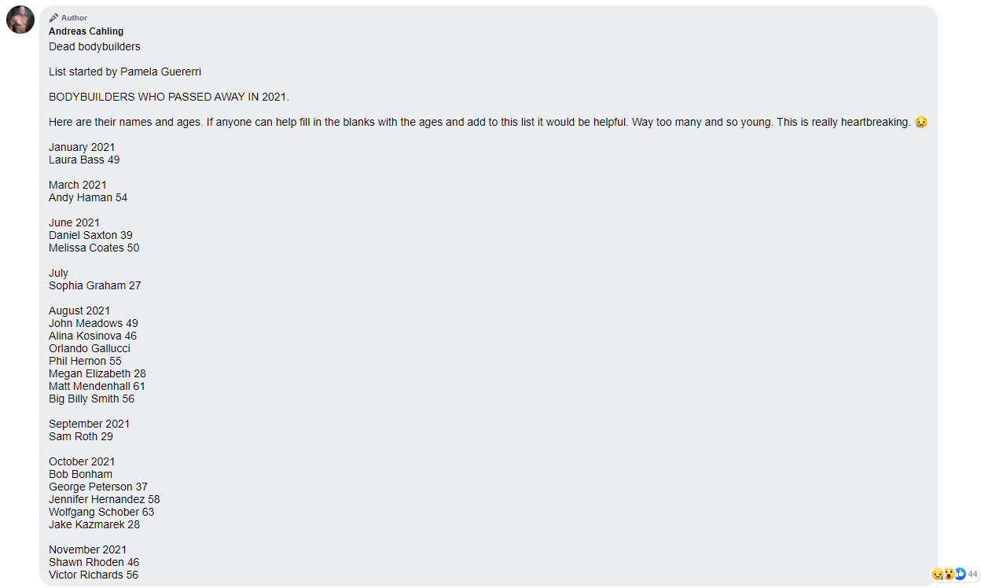
Task: Click the 'George Peterson 37' entry
Action: click(x=98, y=487)
